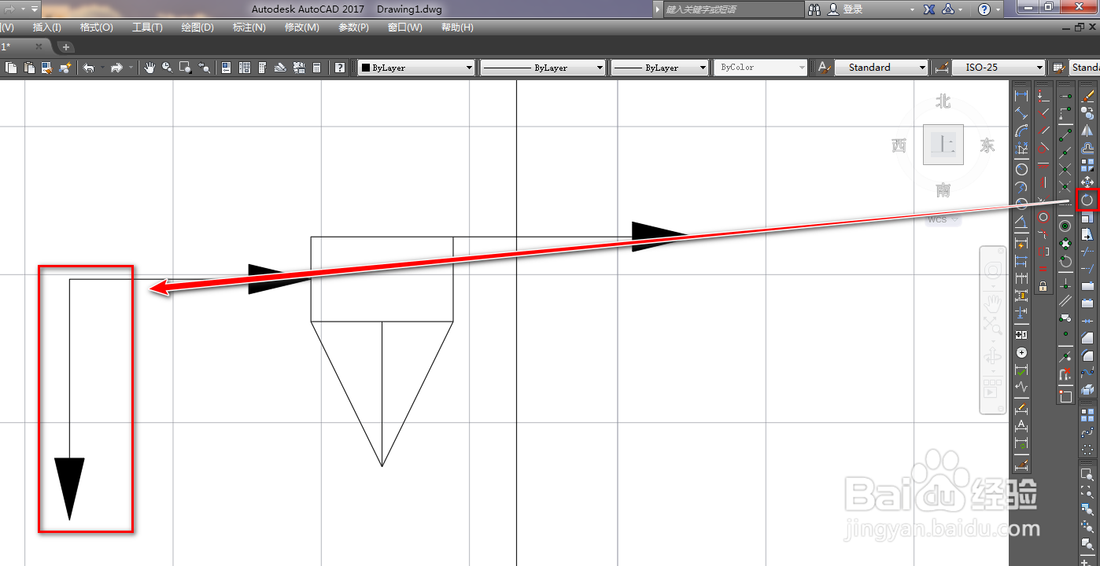The image size is (1100, 566).
Task: Expand the undo history dropdown arrow
Action: [102, 68]
